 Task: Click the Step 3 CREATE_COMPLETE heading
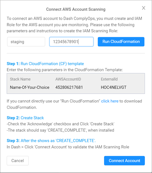[51, 141]
